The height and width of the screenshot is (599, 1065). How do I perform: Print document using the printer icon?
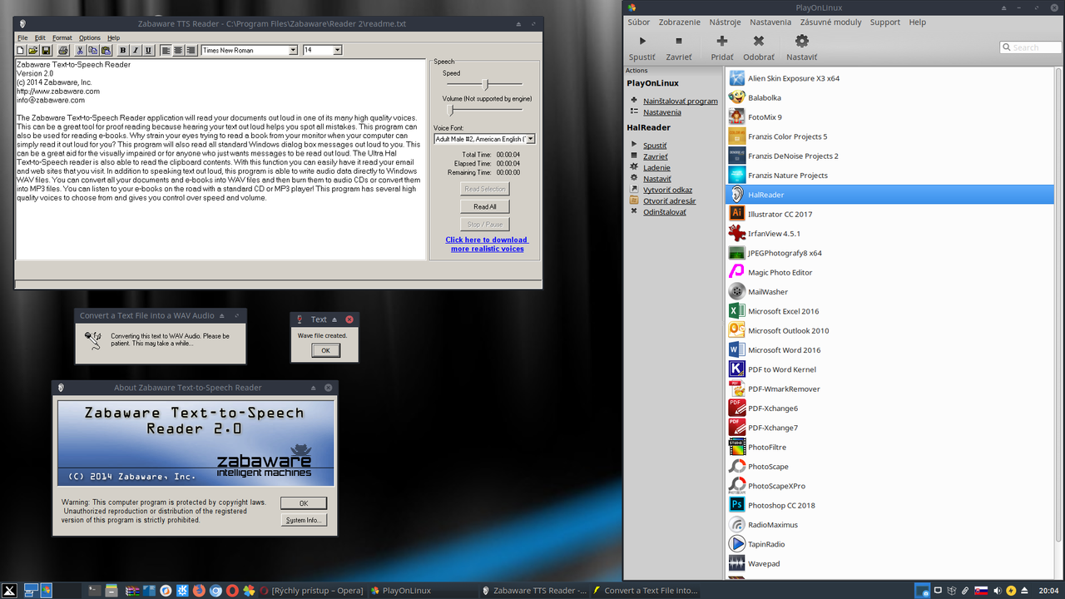tap(63, 50)
